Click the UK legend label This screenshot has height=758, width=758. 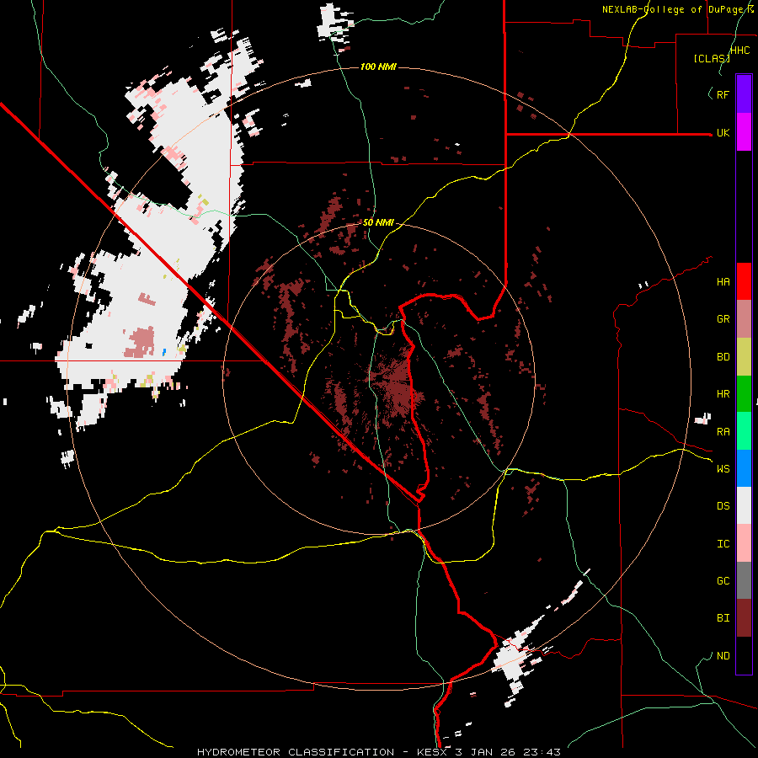pyautogui.click(x=723, y=133)
